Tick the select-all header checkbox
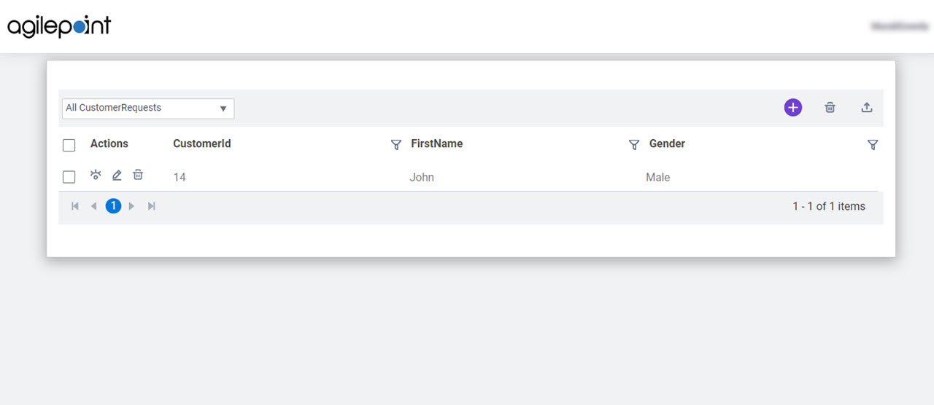The width and height of the screenshot is (934, 405). pos(69,145)
